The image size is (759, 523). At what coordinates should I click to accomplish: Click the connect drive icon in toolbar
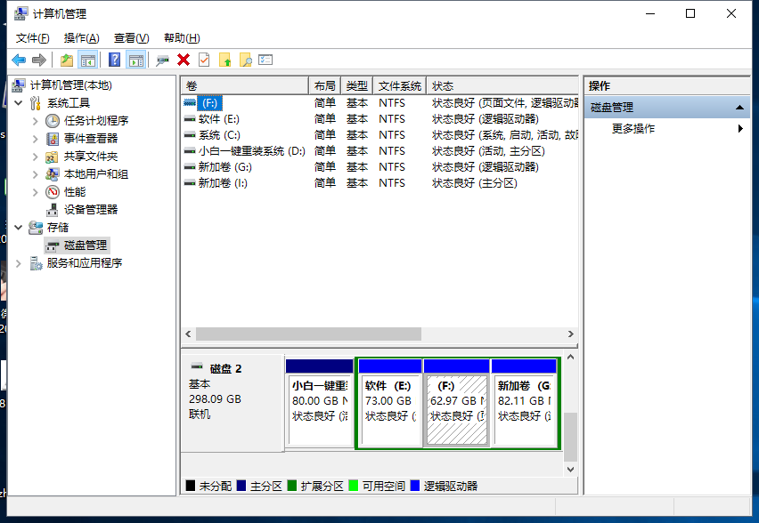pyautogui.click(x=162, y=60)
